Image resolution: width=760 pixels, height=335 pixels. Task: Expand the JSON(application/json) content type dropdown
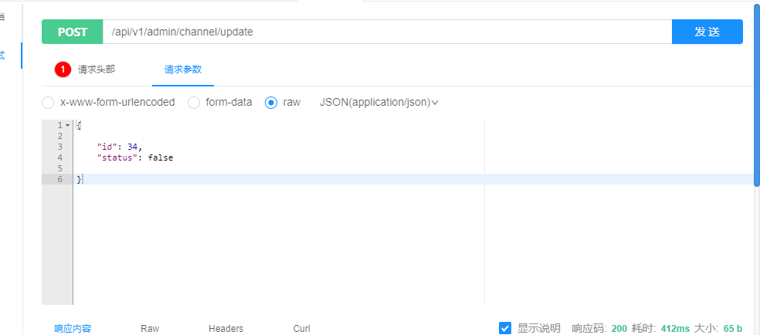tap(379, 102)
